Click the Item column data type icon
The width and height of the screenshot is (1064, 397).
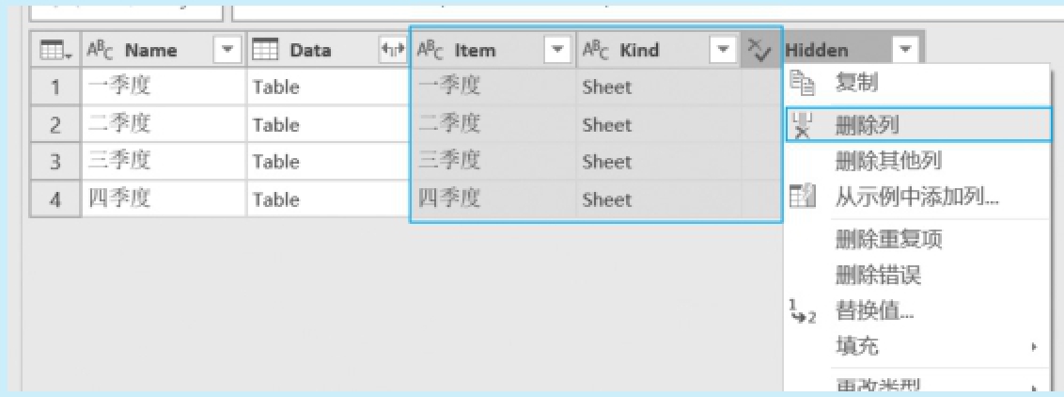pyautogui.click(x=430, y=51)
